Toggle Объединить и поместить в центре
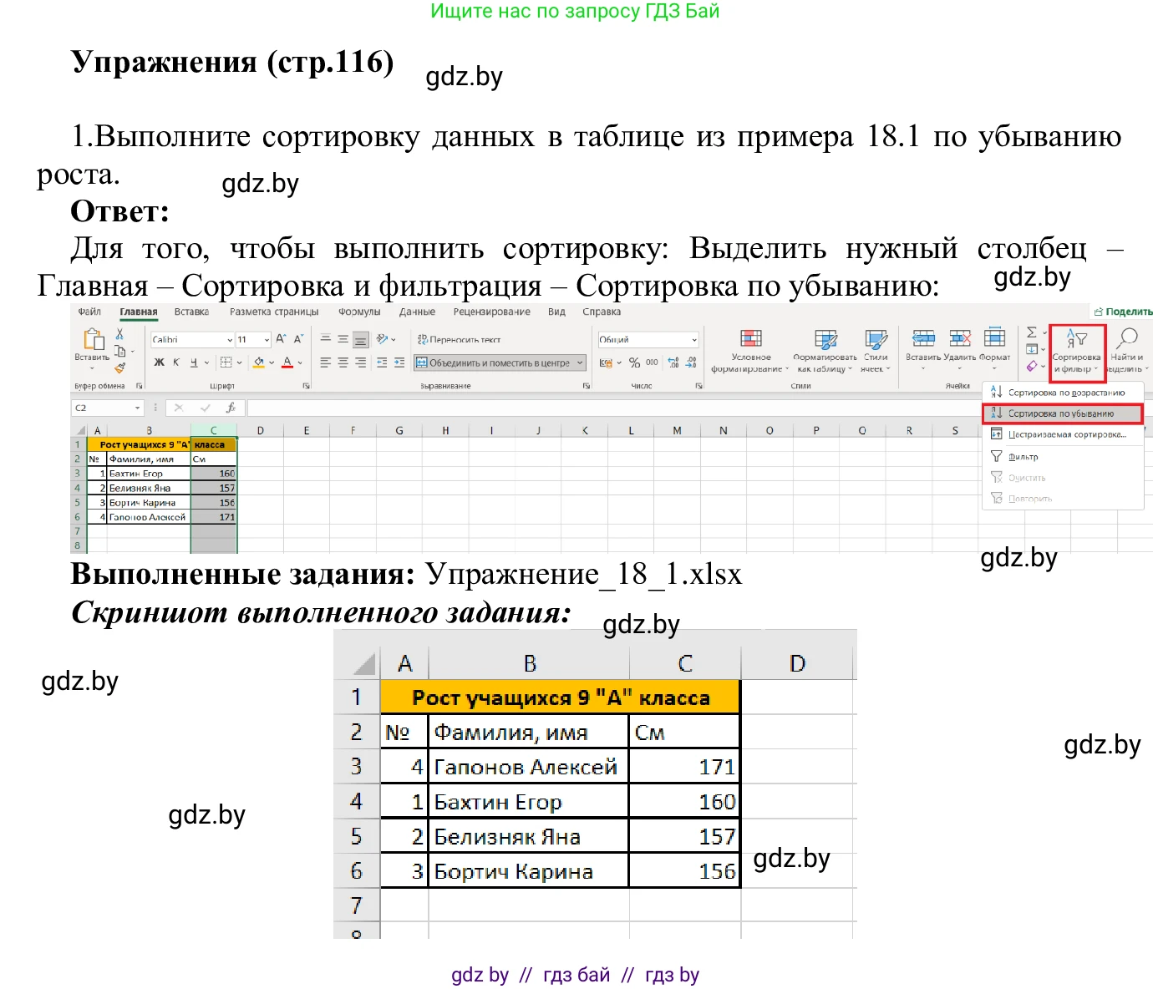 500,363
